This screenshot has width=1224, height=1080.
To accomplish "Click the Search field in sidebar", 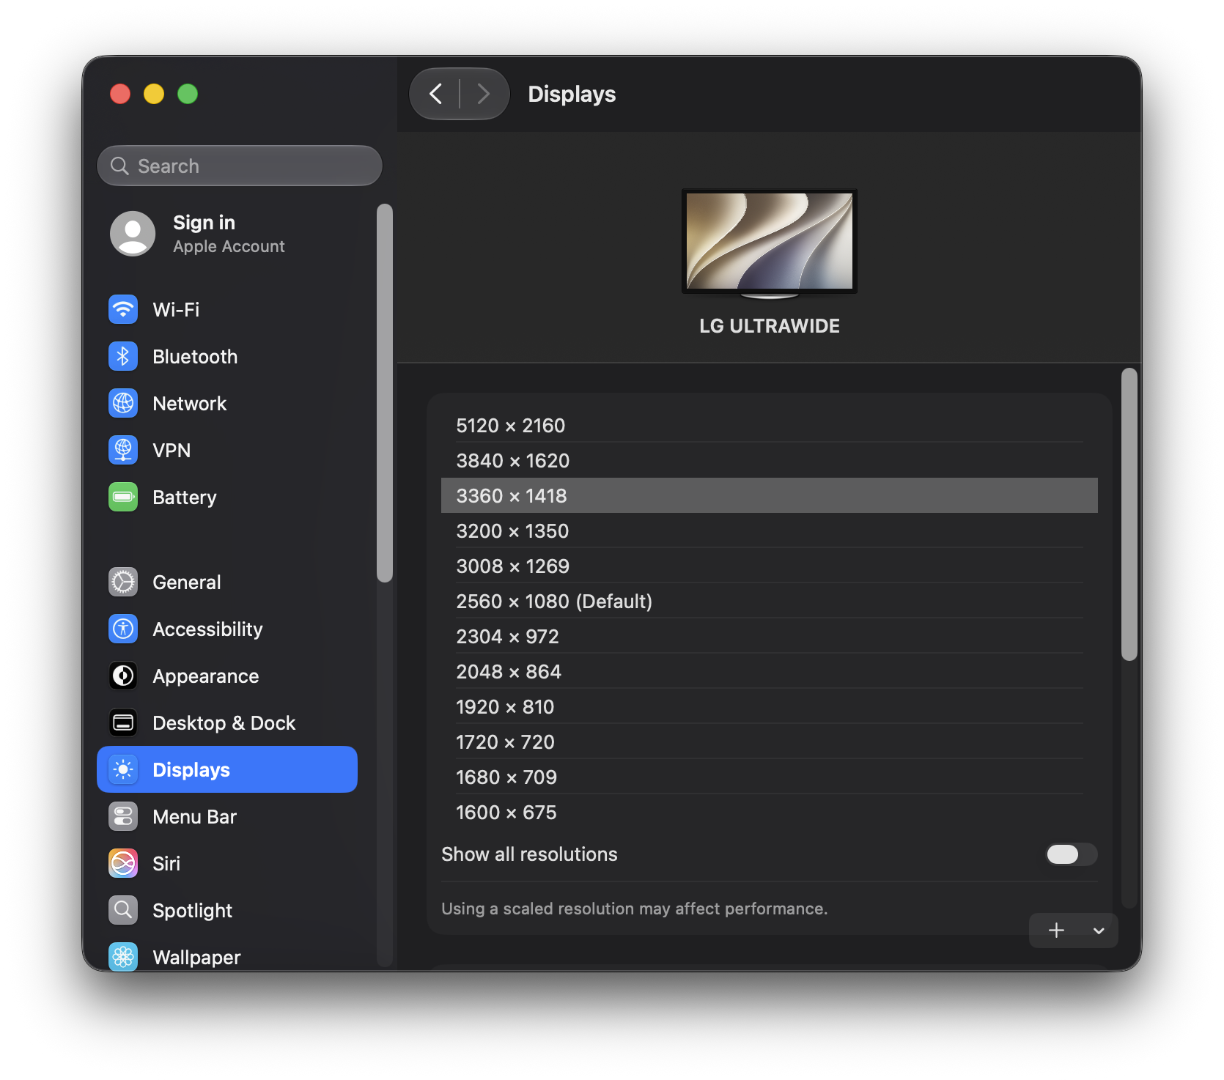I will pyautogui.click(x=240, y=166).
